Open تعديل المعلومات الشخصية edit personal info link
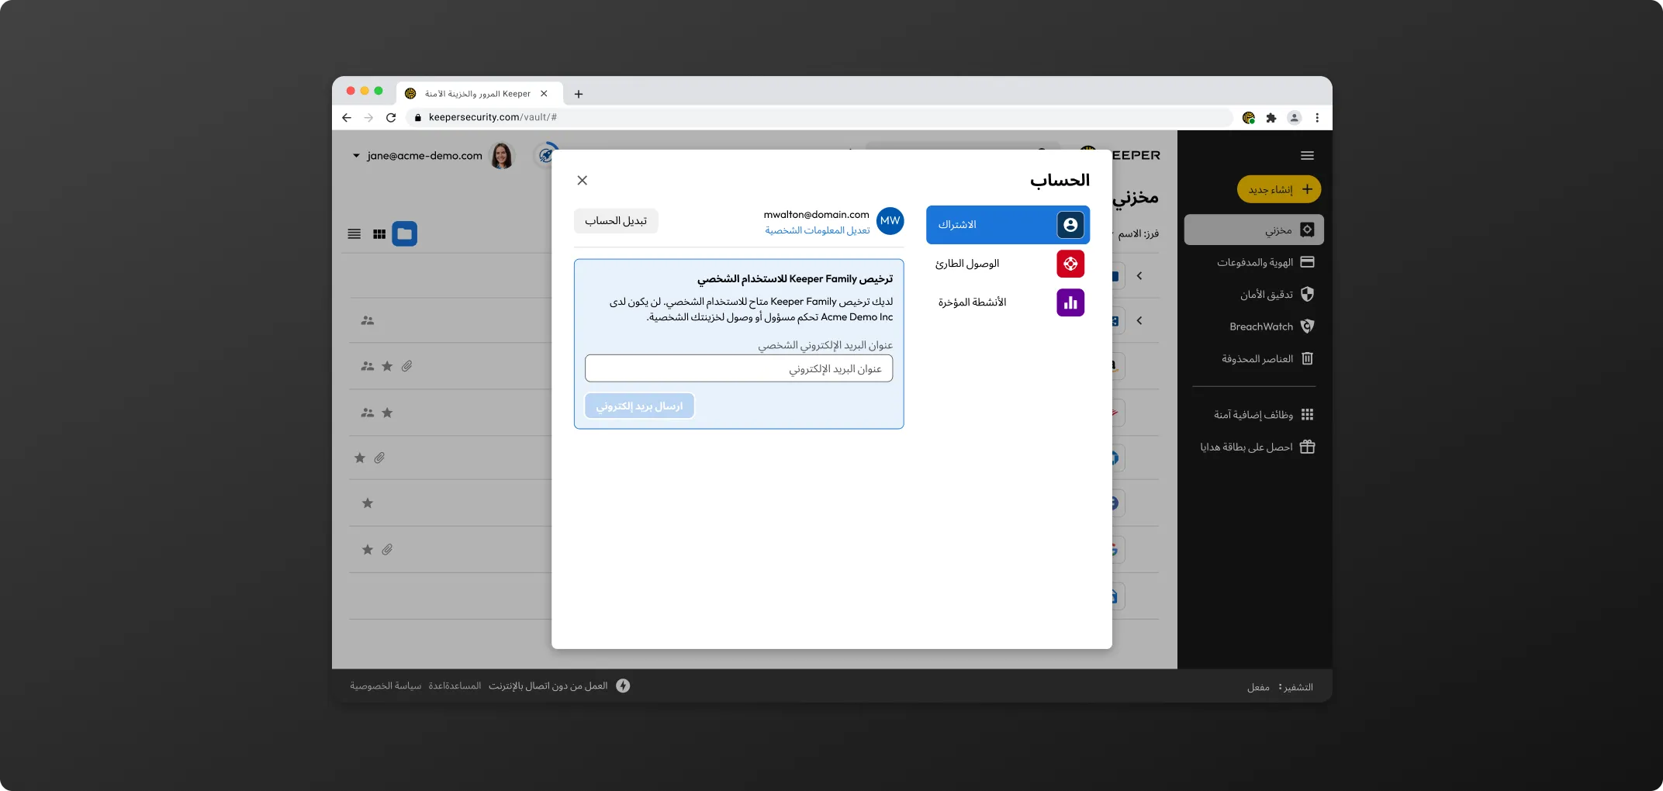The image size is (1663, 791). (817, 230)
